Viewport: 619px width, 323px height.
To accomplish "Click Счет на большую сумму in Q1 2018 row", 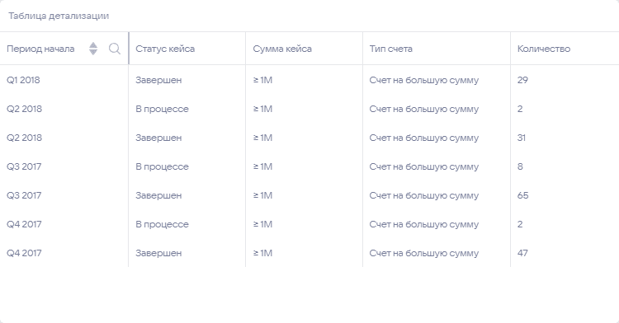I will (x=424, y=80).
